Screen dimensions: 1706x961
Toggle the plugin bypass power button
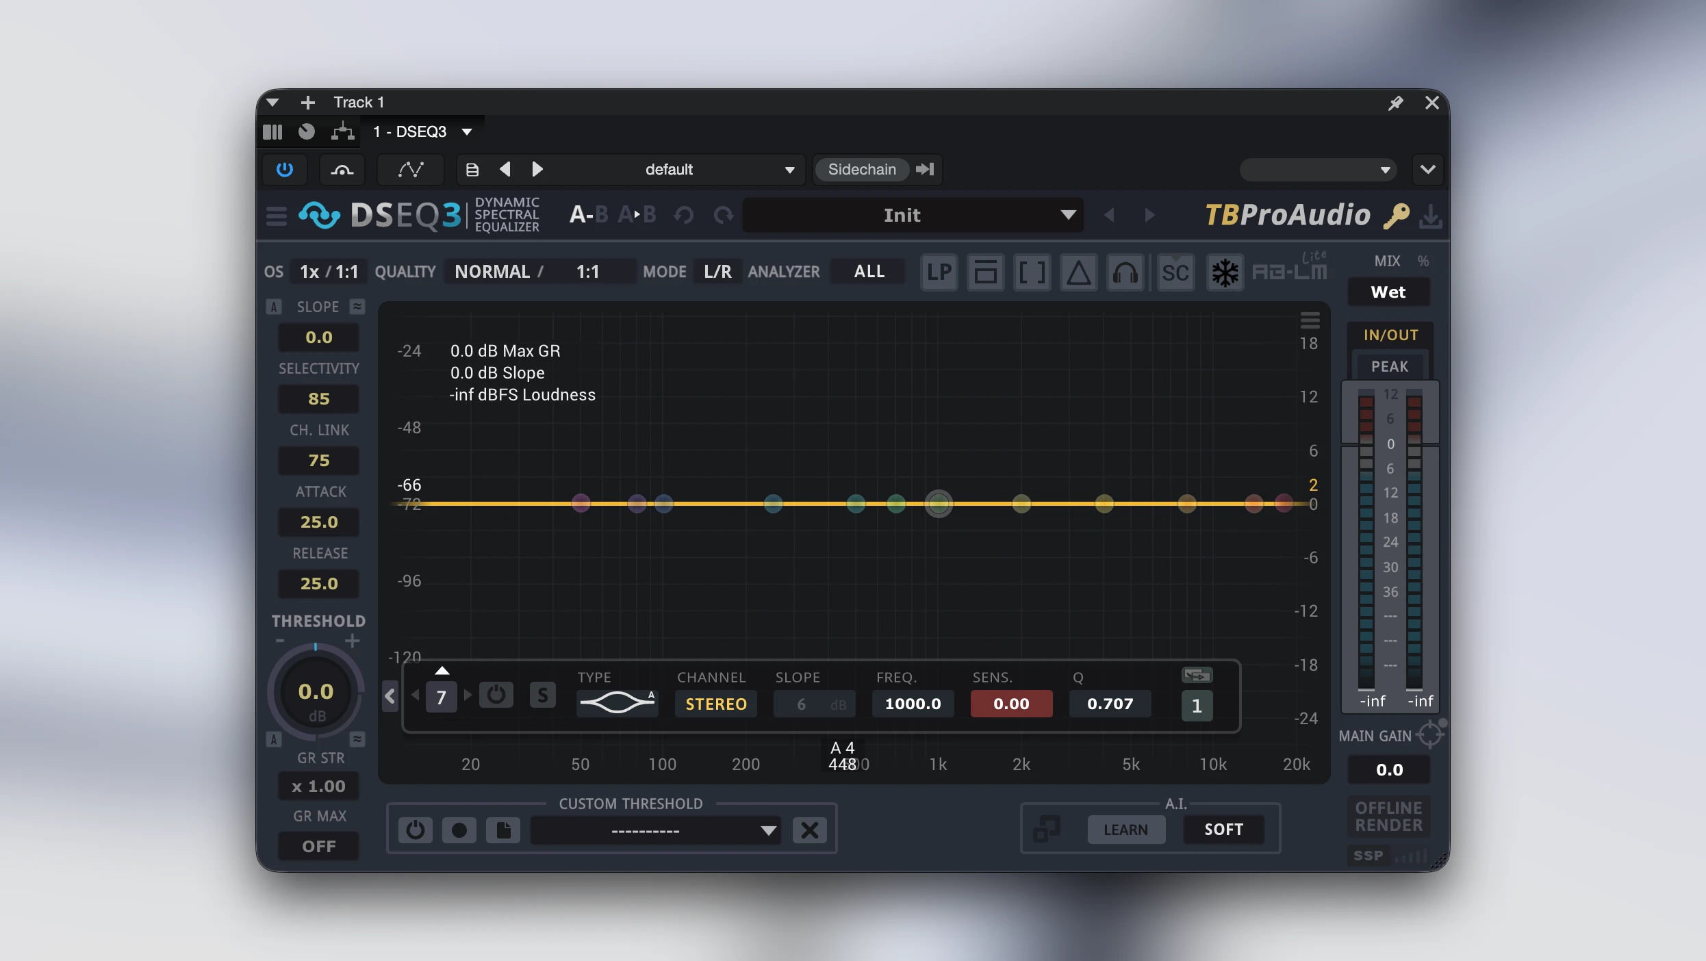[x=285, y=169]
